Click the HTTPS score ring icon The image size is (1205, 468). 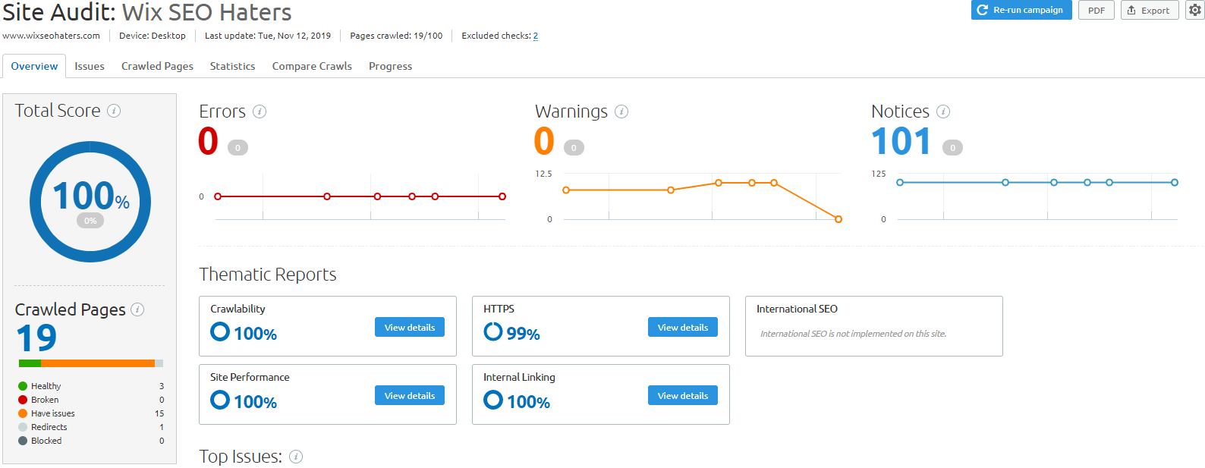click(493, 331)
